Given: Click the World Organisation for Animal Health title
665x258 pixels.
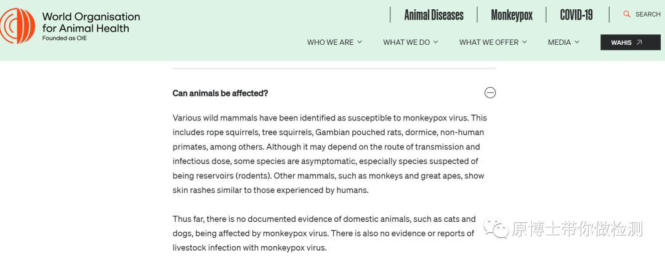Looking at the screenshot, I should [91, 22].
